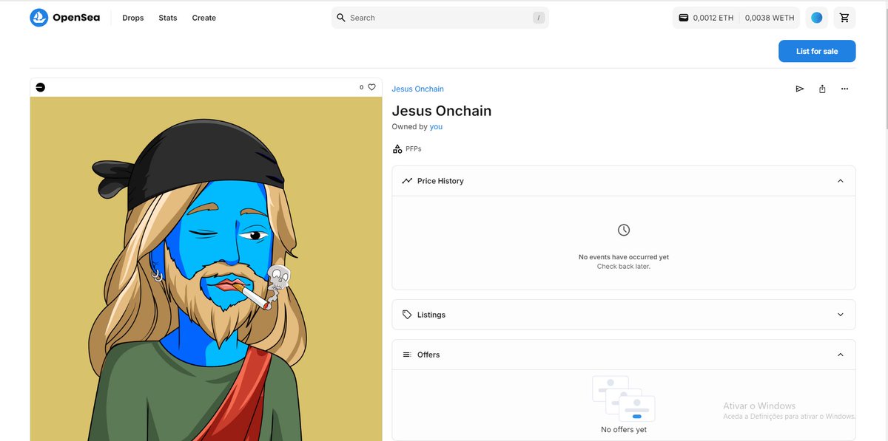Click the Price History chart icon
Viewport: 888px width, 441px height.
point(407,181)
